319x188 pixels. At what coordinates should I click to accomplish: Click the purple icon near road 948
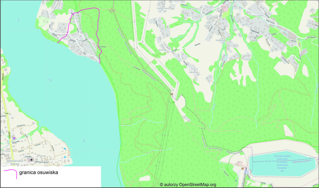[x=15, y=138]
